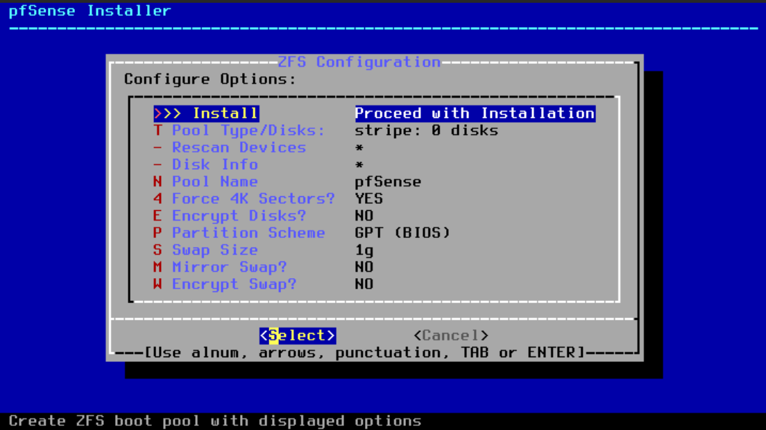Image resolution: width=766 pixels, height=430 pixels.
Task: Click the 'stripe: 0 disks' value
Action: (426, 130)
